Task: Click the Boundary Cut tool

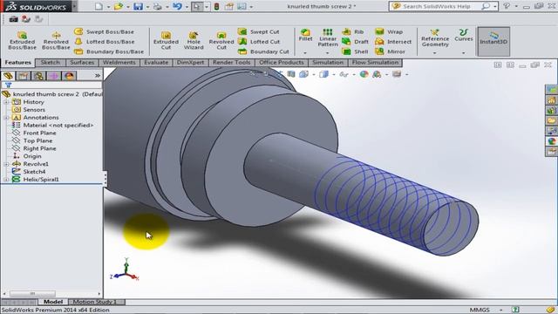Action: 263,51
